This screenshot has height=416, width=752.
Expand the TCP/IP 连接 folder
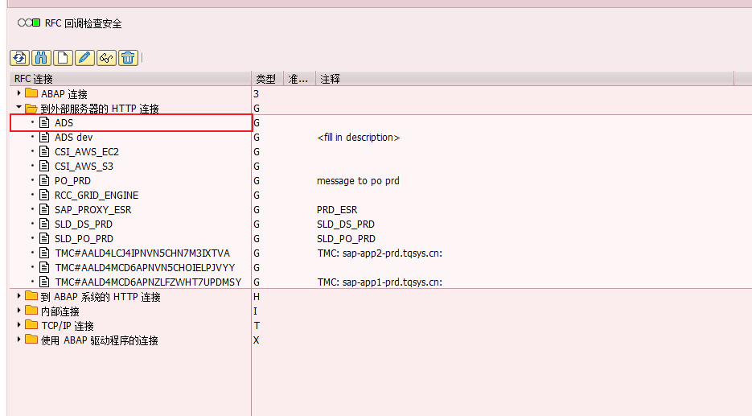[x=19, y=325]
